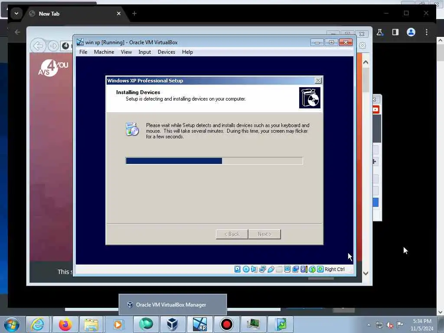Toggle Chrome side panel icon
Image resolution: width=444 pixels, height=333 pixels.
click(395, 32)
